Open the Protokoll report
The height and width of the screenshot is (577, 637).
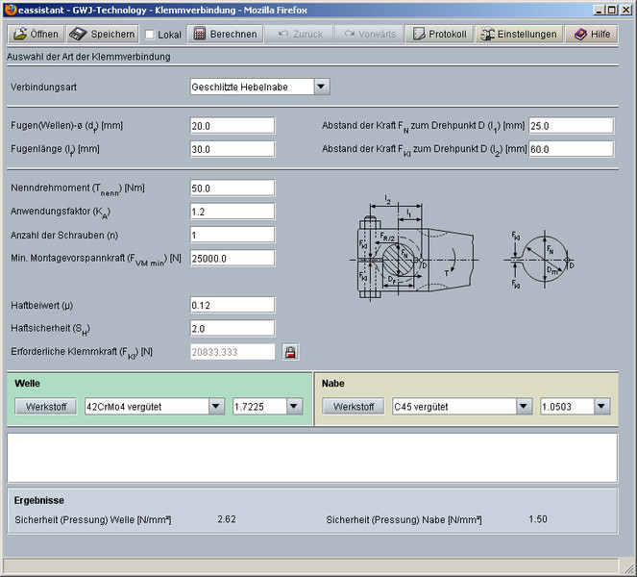439,34
